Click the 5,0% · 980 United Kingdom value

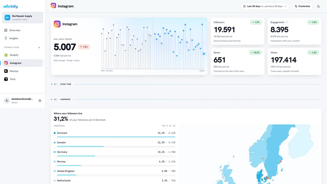coord(168,171)
